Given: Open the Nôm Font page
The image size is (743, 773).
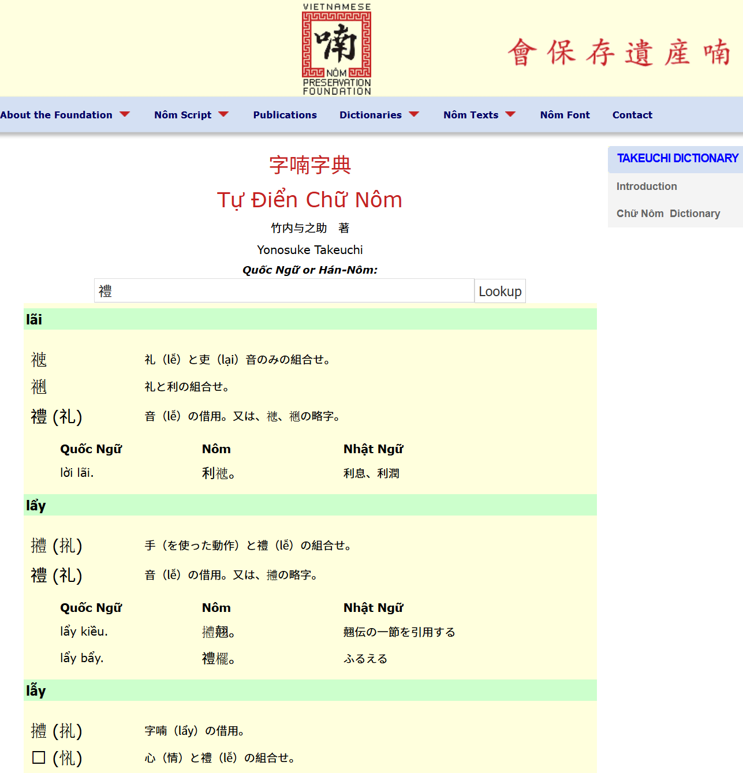Looking at the screenshot, I should point(565,115).
